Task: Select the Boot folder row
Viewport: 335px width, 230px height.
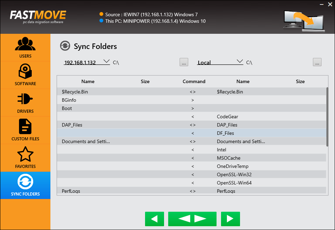Action: [x=191, y=108]
